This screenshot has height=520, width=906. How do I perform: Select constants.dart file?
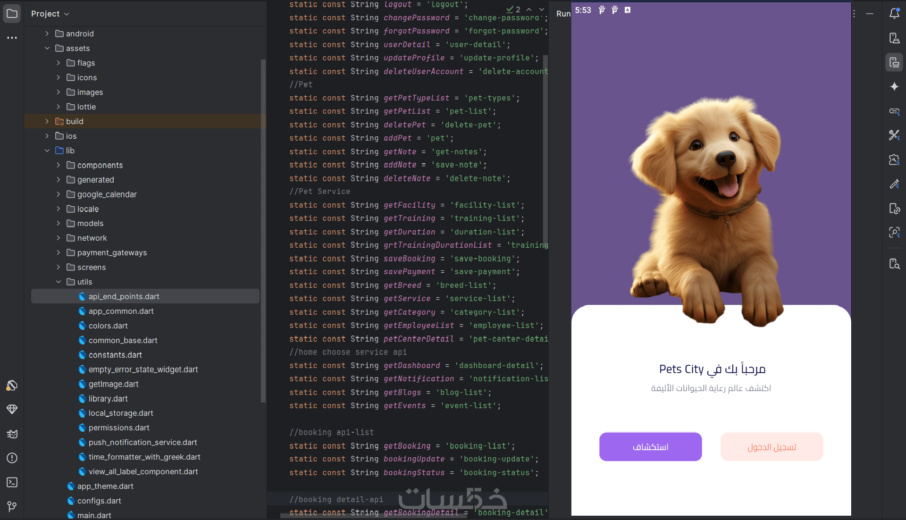(x=115, y=355)
